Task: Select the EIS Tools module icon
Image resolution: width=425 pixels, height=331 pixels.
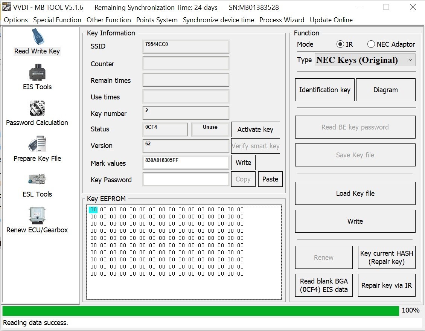Action: coord(37,72)
